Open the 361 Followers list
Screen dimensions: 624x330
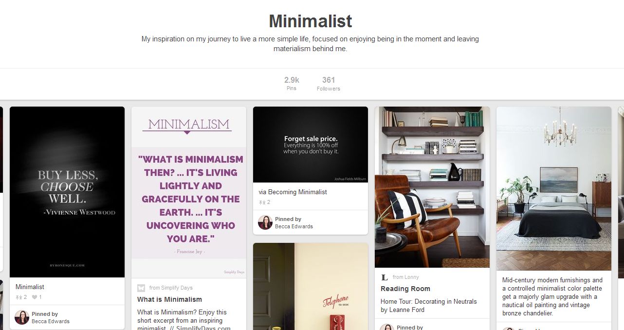pos(329,83)
